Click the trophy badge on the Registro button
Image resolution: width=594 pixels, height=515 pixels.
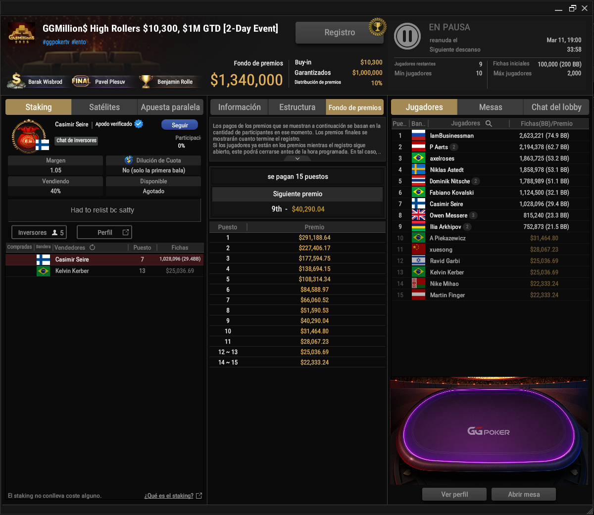pos(378,27)
